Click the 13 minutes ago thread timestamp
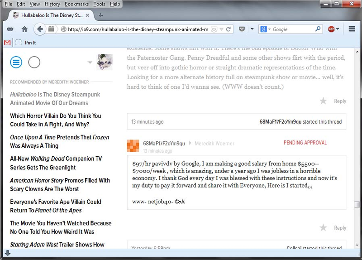The image size is (362, 260). click(148, 121)
